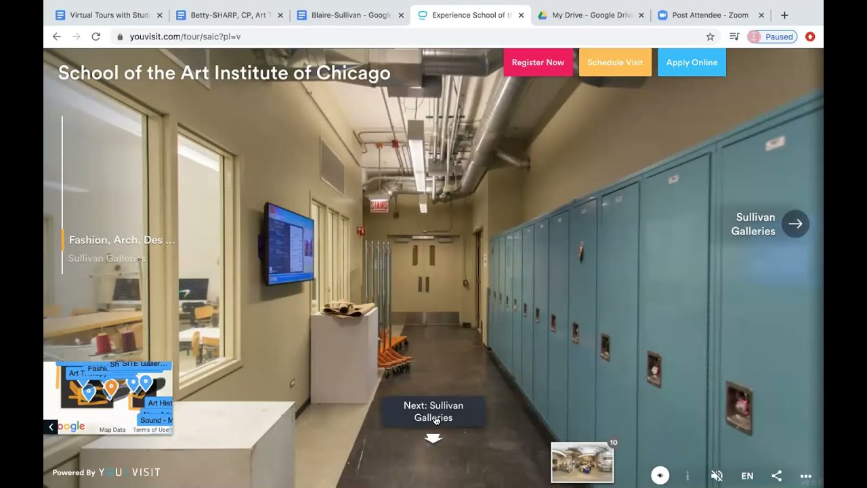This screenshot has height=488, width=867.
Task: Open a new browser tab
Action: click(x=784, y=15)
